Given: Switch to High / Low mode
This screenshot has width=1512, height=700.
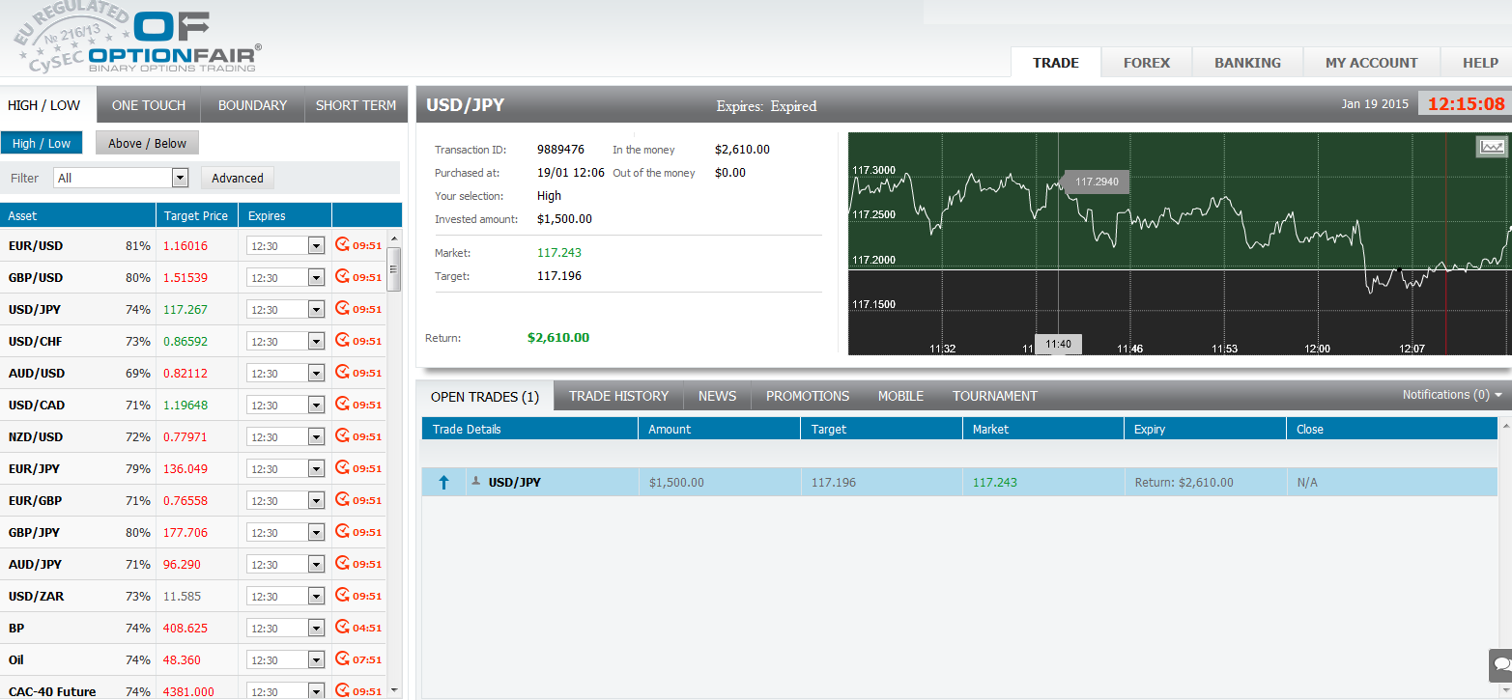Looking at the screenshot, I should [42, 143].
